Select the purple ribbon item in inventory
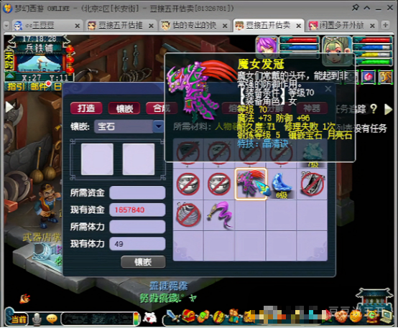The height and width of the screenshot is (328, 398). coord(220,215)
